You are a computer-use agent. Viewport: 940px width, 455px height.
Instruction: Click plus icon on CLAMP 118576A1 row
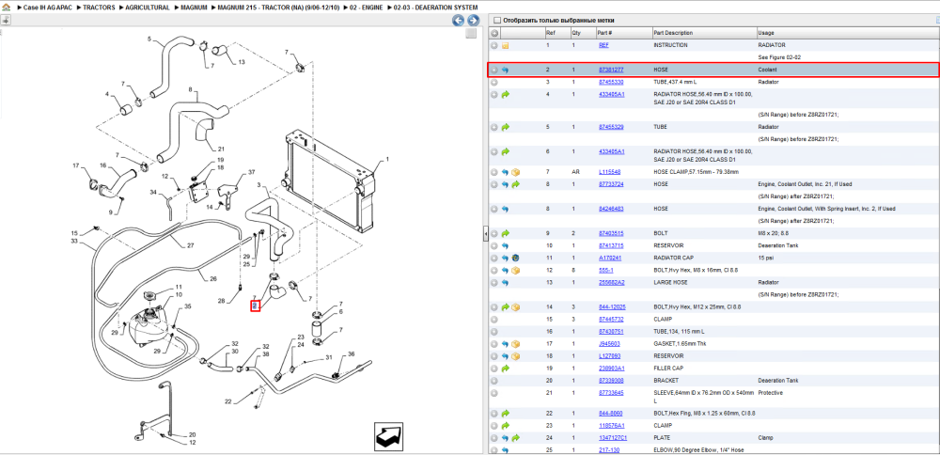[494, 425]
